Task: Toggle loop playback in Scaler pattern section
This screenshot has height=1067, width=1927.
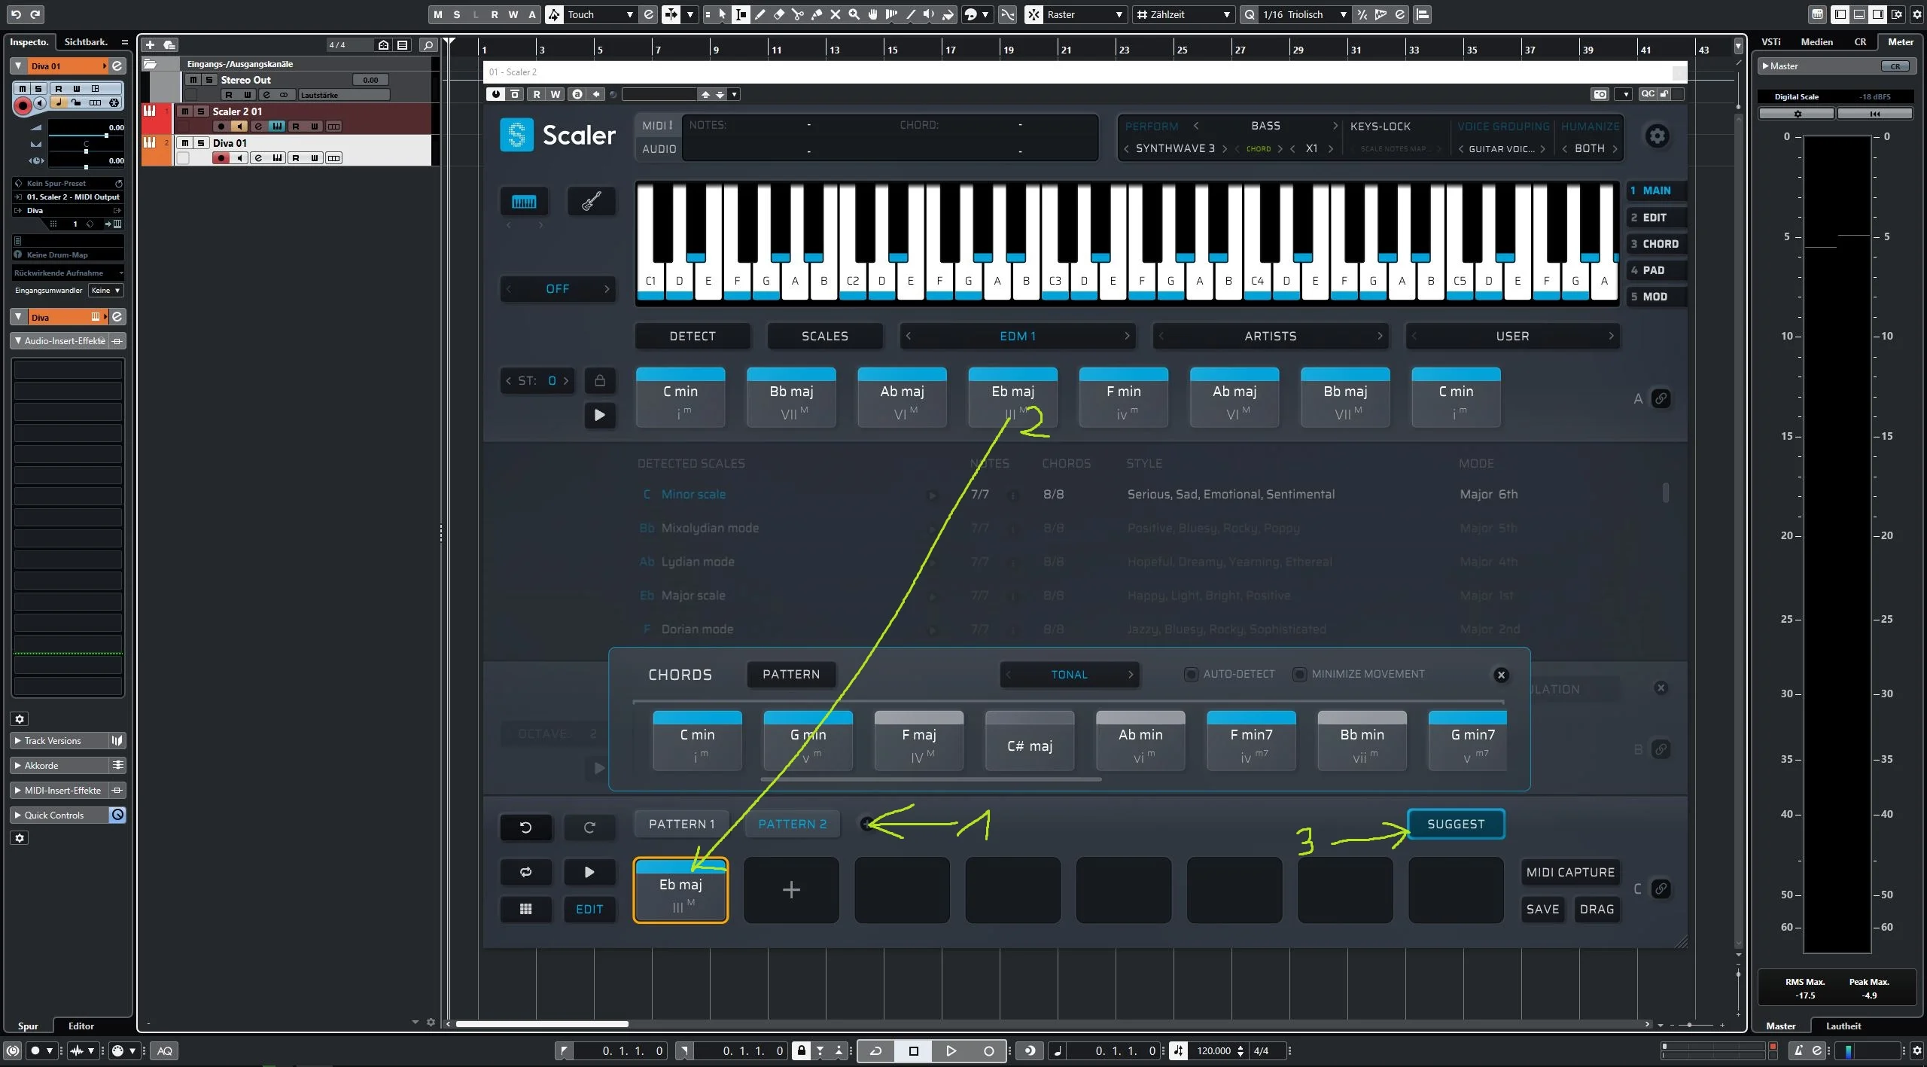Action: (526, 872)
